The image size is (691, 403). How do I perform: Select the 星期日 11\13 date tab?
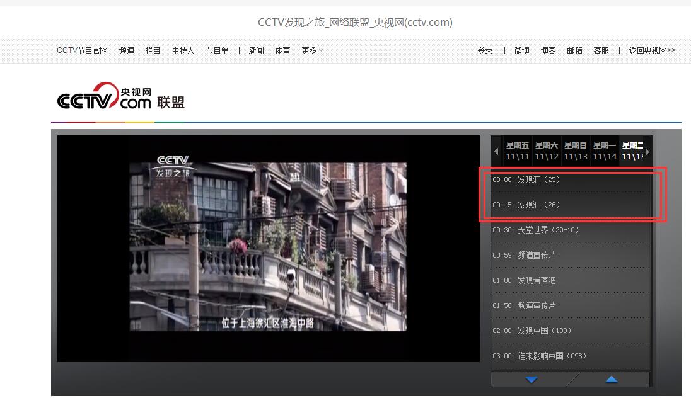pos(576,151)
